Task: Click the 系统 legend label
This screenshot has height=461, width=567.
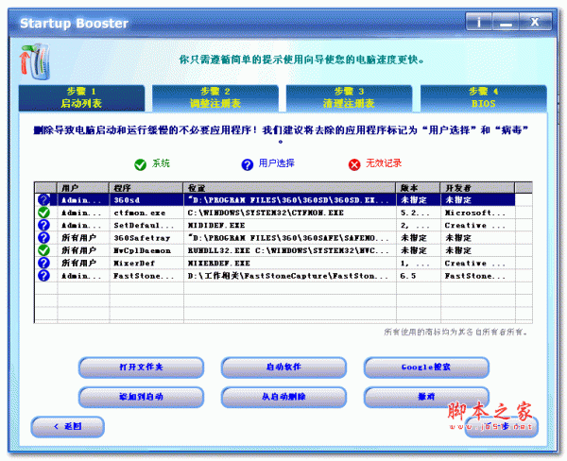Action: [161, 163]
